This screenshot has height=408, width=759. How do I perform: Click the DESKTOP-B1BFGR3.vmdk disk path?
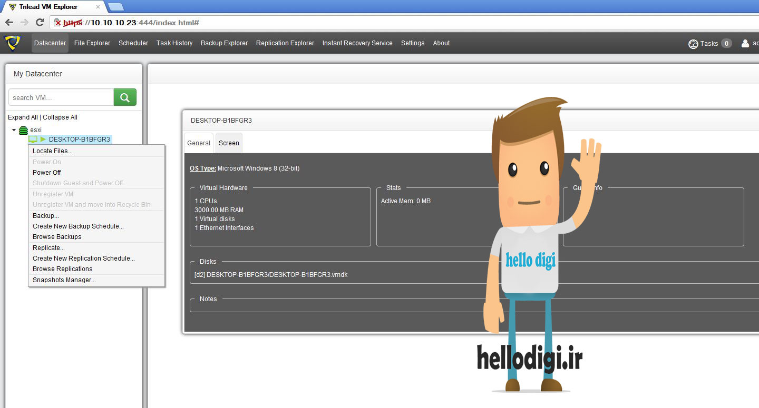pyautogui.click(x=271, y=275)
